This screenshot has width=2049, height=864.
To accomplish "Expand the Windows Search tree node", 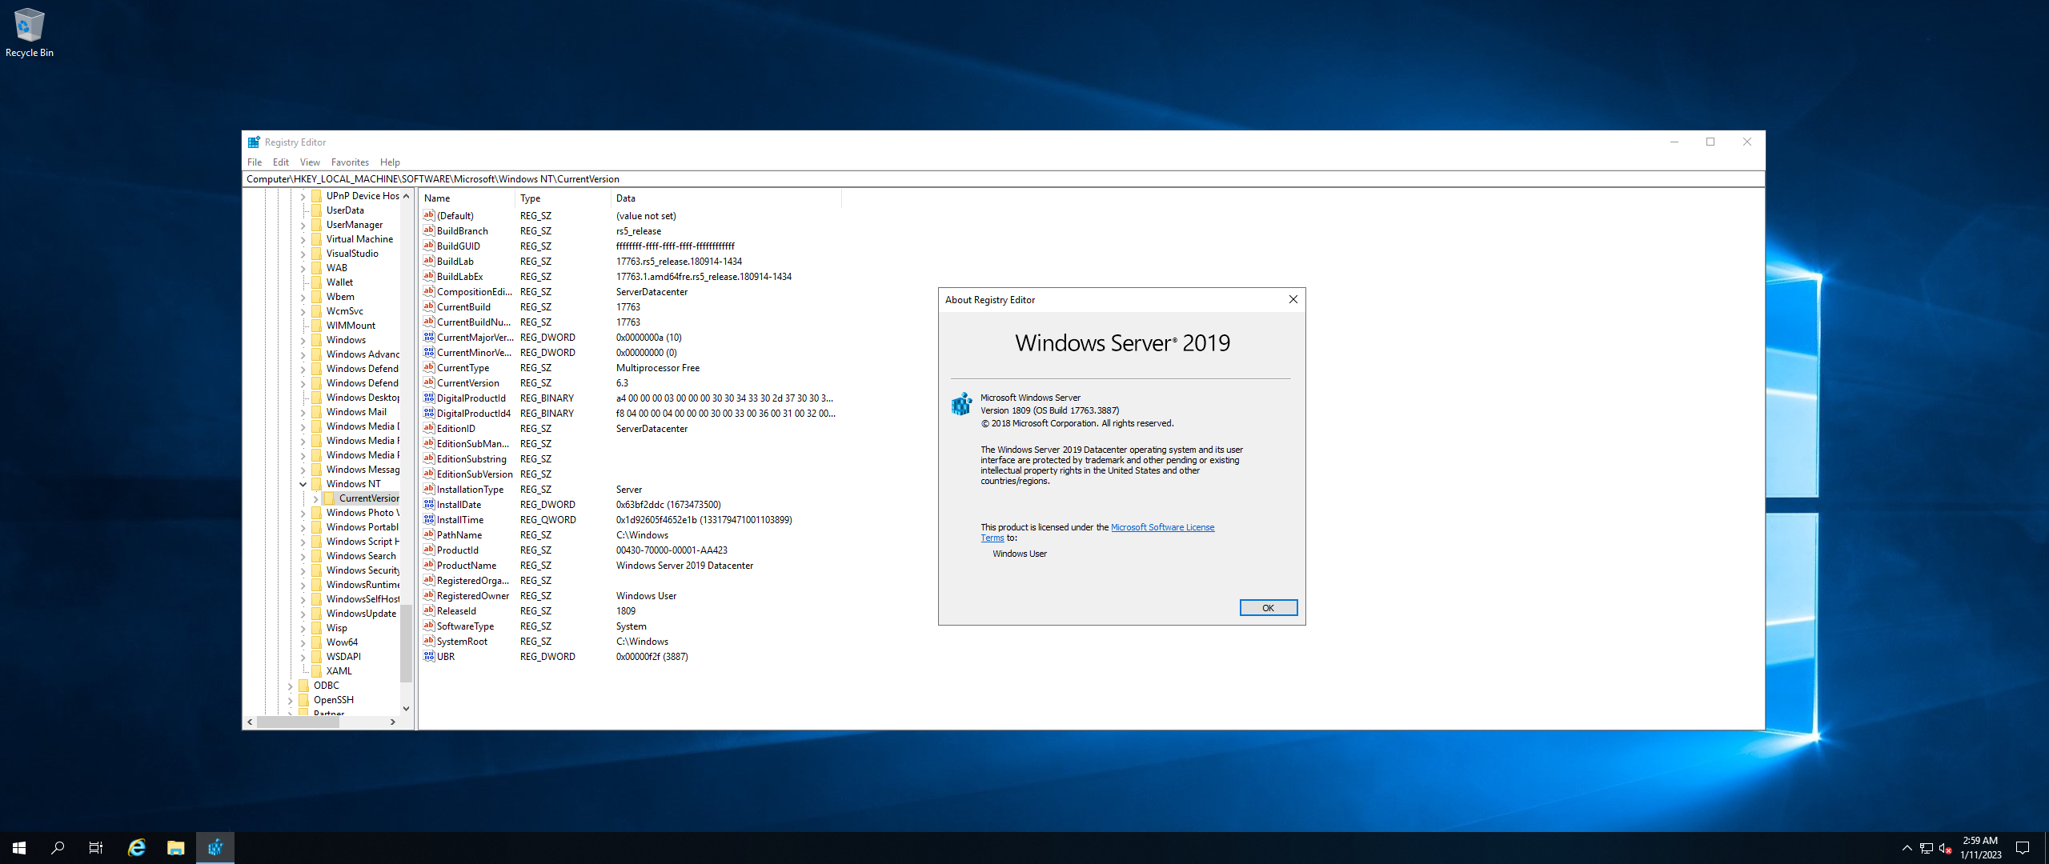I will pos(303,556).
